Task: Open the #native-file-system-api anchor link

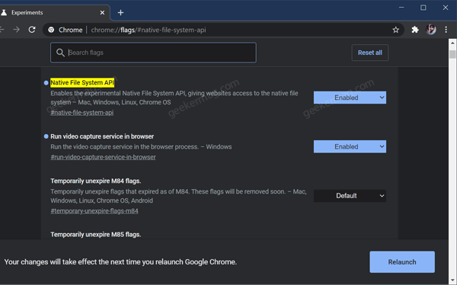Action: 82,113
